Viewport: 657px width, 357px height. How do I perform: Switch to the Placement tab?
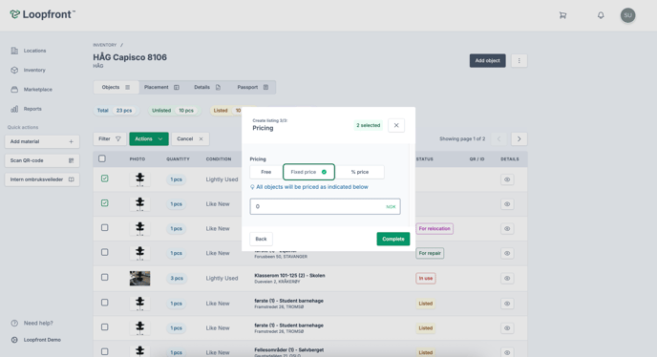click(x=161, y=87)
